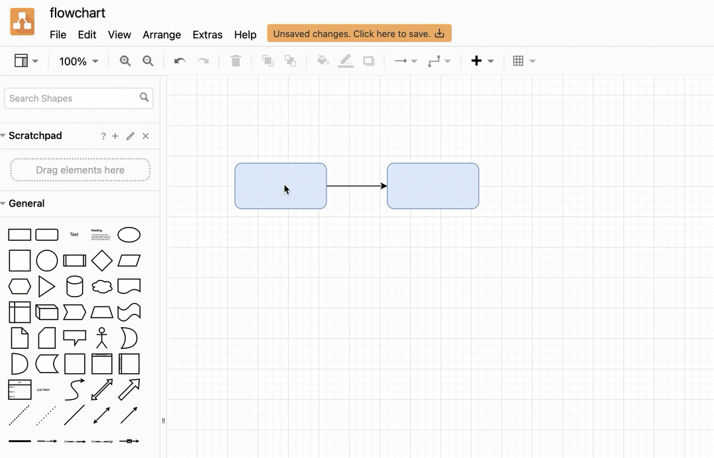Click the plus icon to add to Scratchpad
The height and width of the screenshot is (458, 714).
[x=115, y=136]
